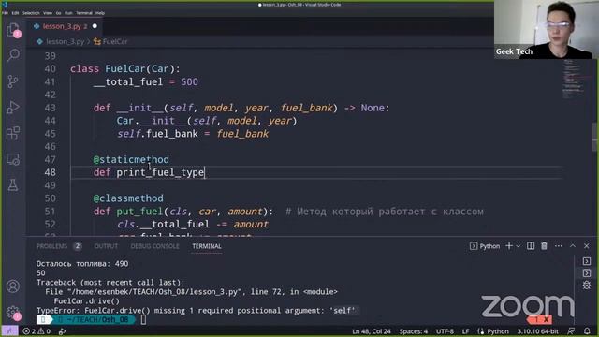Click the class FuelCar(Car) definition line
The height and width of the screenshot is (337, 599).
coord(124,68)
